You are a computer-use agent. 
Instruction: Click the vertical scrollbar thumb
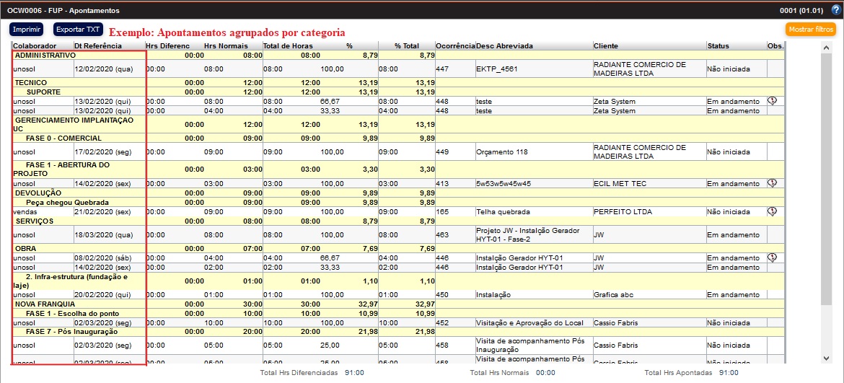pyautogui.click(x=828, y=180)
